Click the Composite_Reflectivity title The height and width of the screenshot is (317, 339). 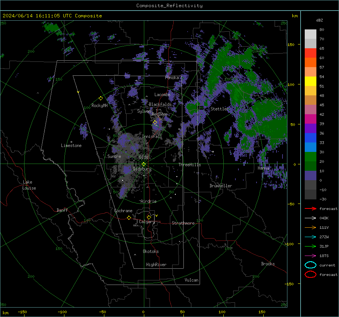169,6
